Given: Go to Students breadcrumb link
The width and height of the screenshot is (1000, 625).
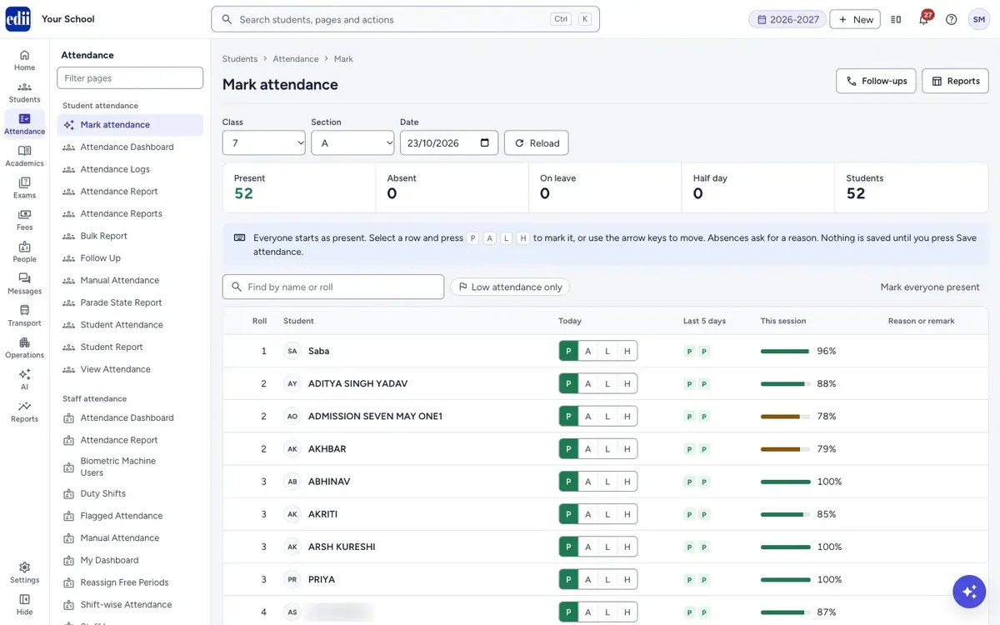Looking at the screenshot, I should [240, 59].
